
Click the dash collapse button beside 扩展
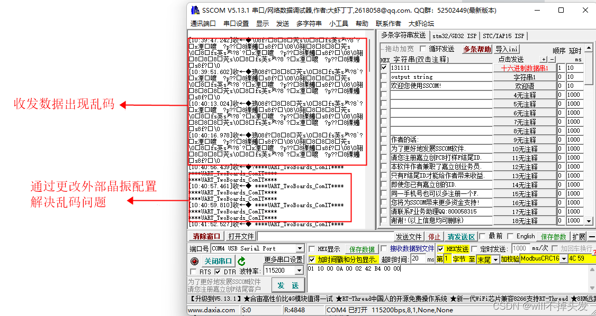592,237
